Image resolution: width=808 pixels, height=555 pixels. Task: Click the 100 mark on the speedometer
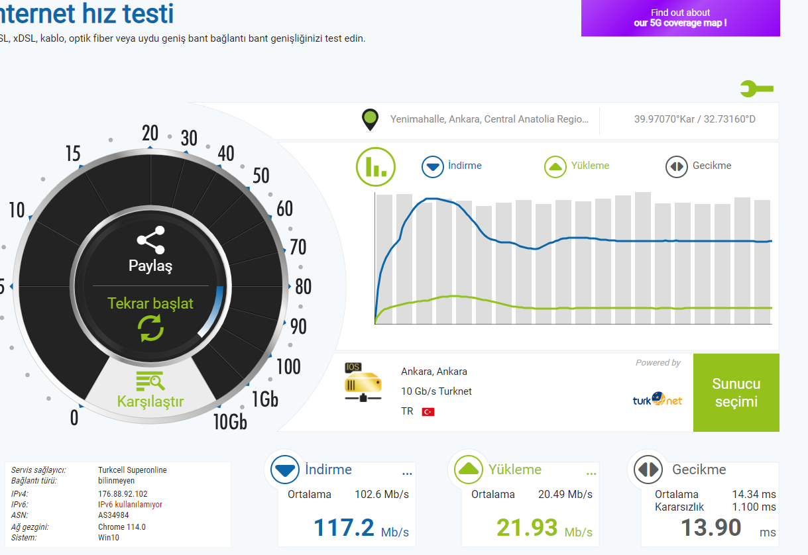288,366
